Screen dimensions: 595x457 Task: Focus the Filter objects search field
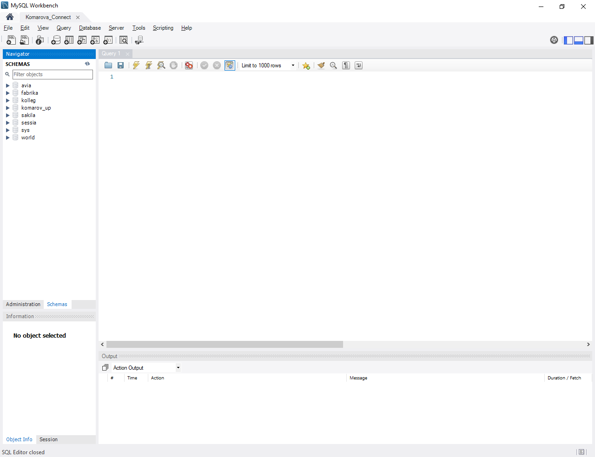click(x=53, y=74)
